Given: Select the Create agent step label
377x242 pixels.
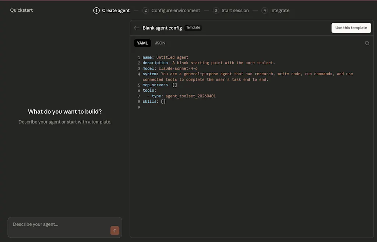Looking at the screenshot, I should (116, 11).
